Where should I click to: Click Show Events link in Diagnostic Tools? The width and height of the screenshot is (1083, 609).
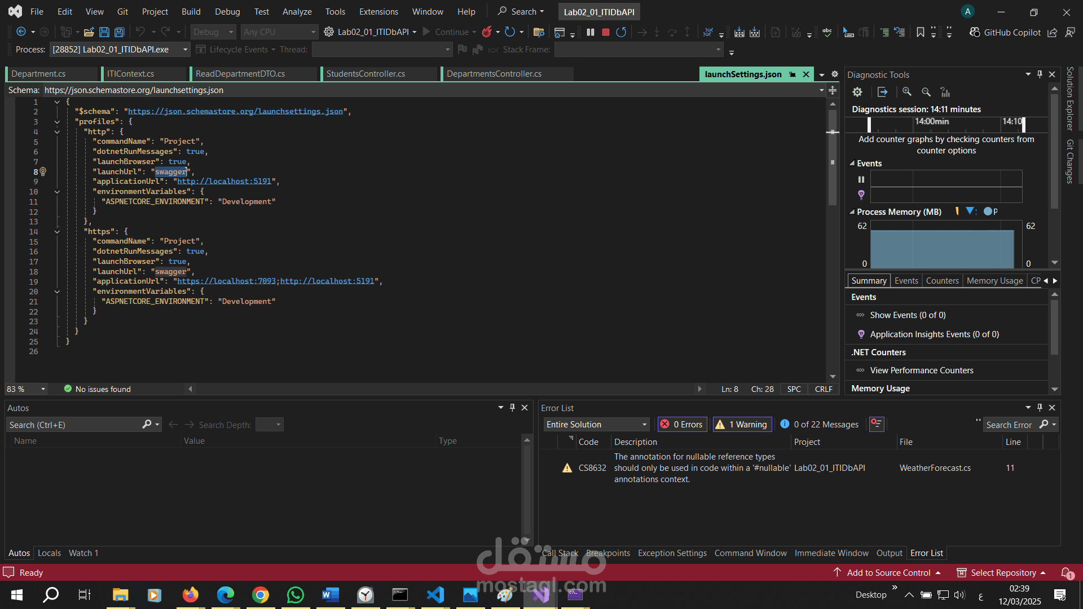pyautogui.click(x=908, y=315)
